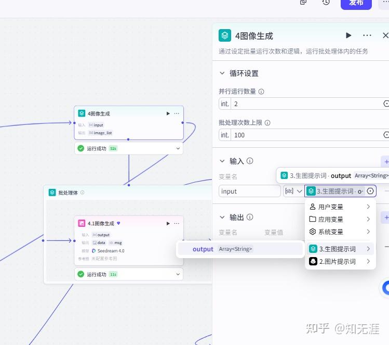The height and width of the screenshot is (345, 389).
Task: Expand the 运行成功 11s result panel
Action: (x=178, y=274)
